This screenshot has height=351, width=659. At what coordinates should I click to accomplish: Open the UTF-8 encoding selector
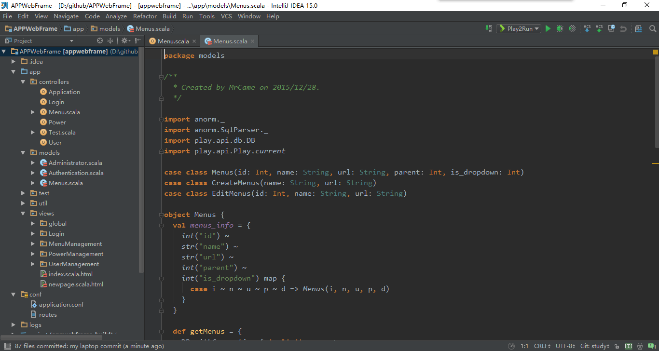click(x=565, y=346)
